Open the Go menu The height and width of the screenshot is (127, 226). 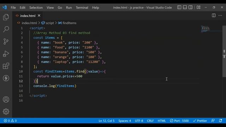tap(60, 8)
